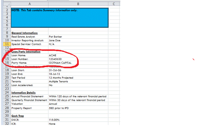219x129 pixels.
Task: Select the Information Details heading cell
Action: click(24, 93)
